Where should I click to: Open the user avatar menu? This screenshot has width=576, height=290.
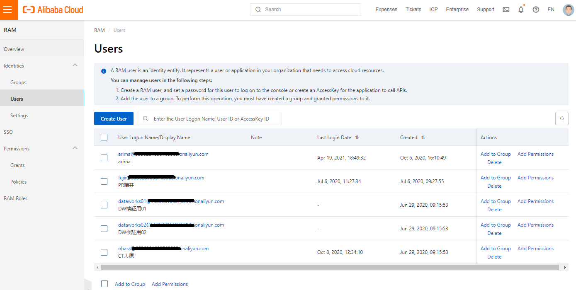point(568,10)
